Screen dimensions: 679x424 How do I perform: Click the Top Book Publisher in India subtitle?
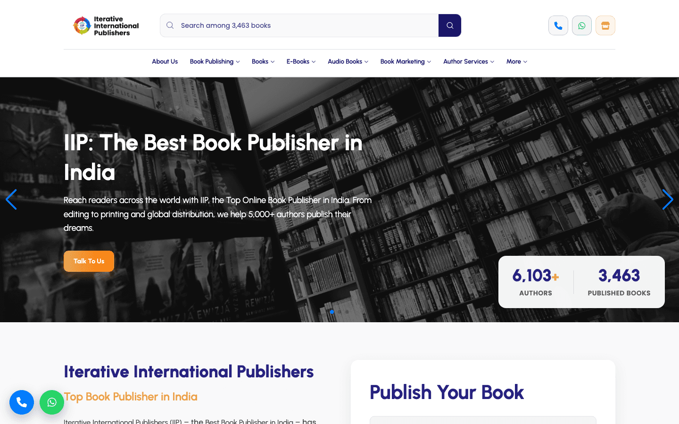pyautogui.click(x=131, y=397)
